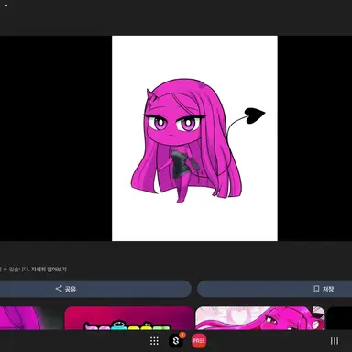Screen dimensions: 352x352
Task: Tap the small white dot in top-left corner
Action: tap(6, 5)
